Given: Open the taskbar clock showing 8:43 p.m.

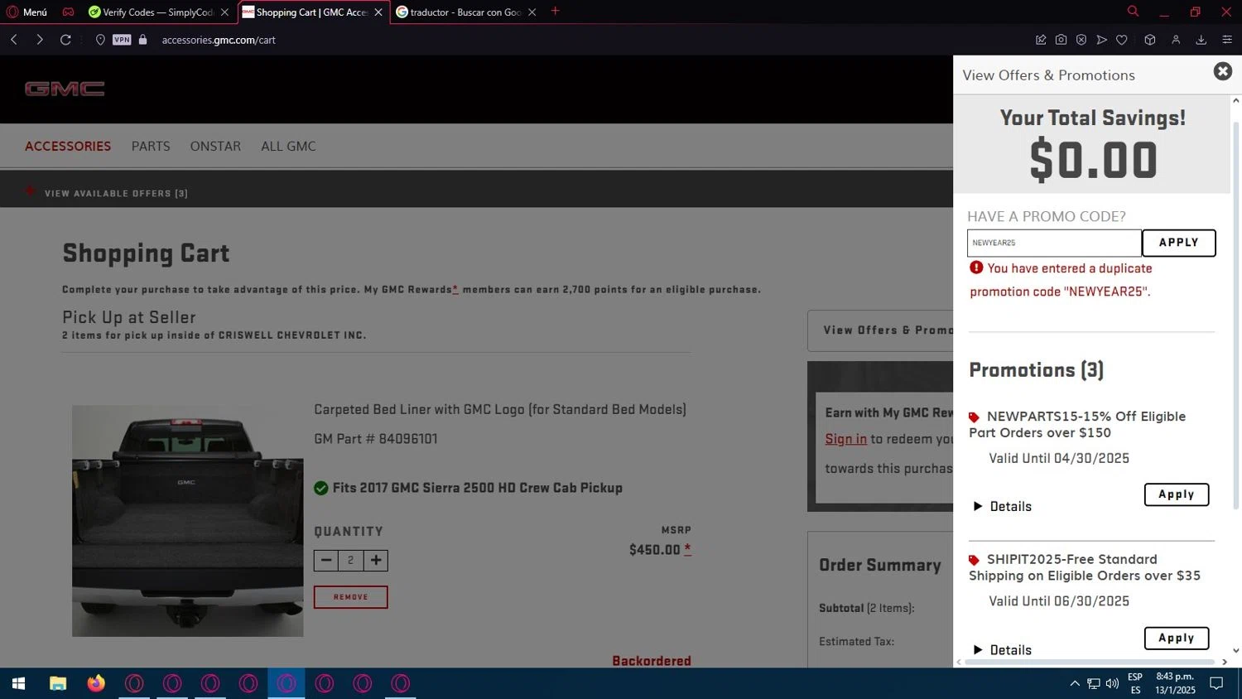Looking at the screenshot, I should 1176,683.
